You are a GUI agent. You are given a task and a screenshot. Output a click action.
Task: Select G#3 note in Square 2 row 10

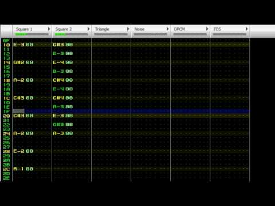58,45
